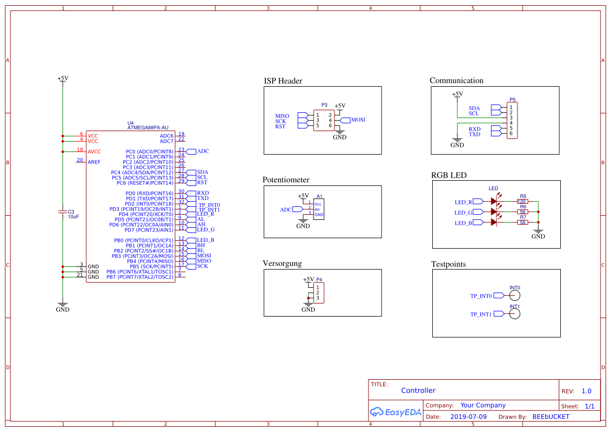Select the red LED_R diode symbol
This screenshot has height=432, width=611.
point(494,201)
